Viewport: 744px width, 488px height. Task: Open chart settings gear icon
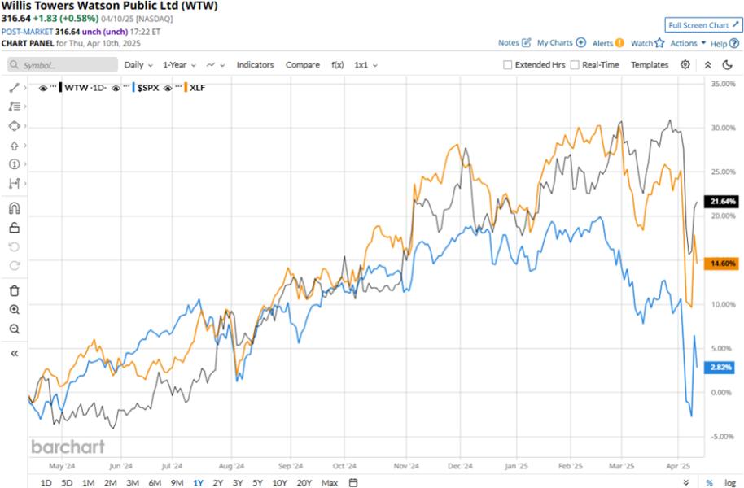685,64
